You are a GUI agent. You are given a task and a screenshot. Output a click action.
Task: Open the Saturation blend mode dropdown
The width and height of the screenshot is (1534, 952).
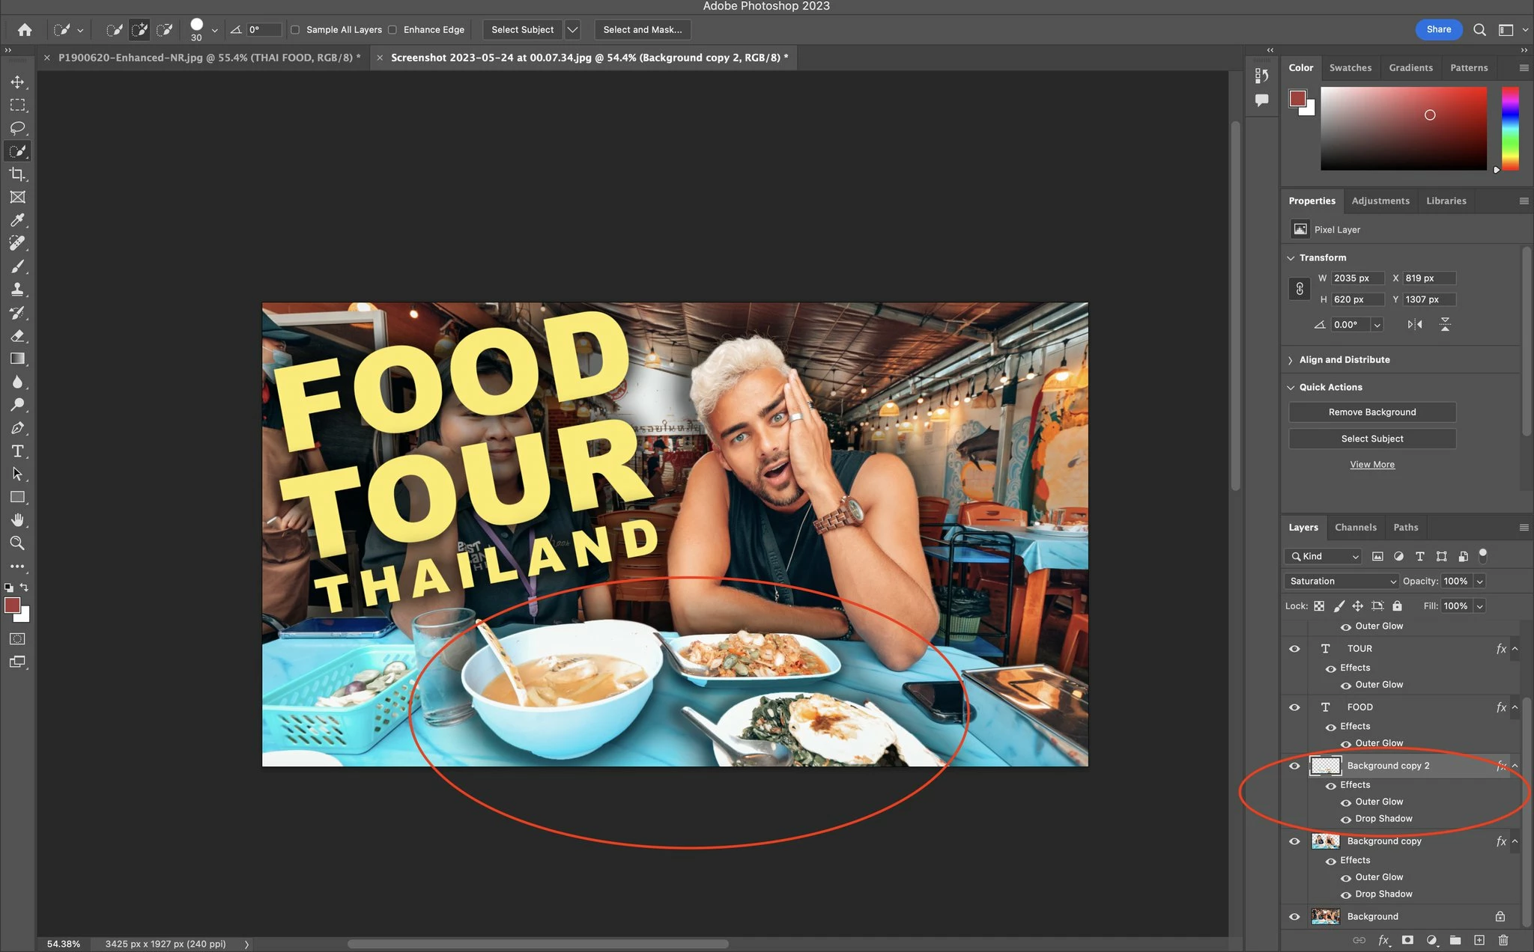click(x=1341, y=581)
